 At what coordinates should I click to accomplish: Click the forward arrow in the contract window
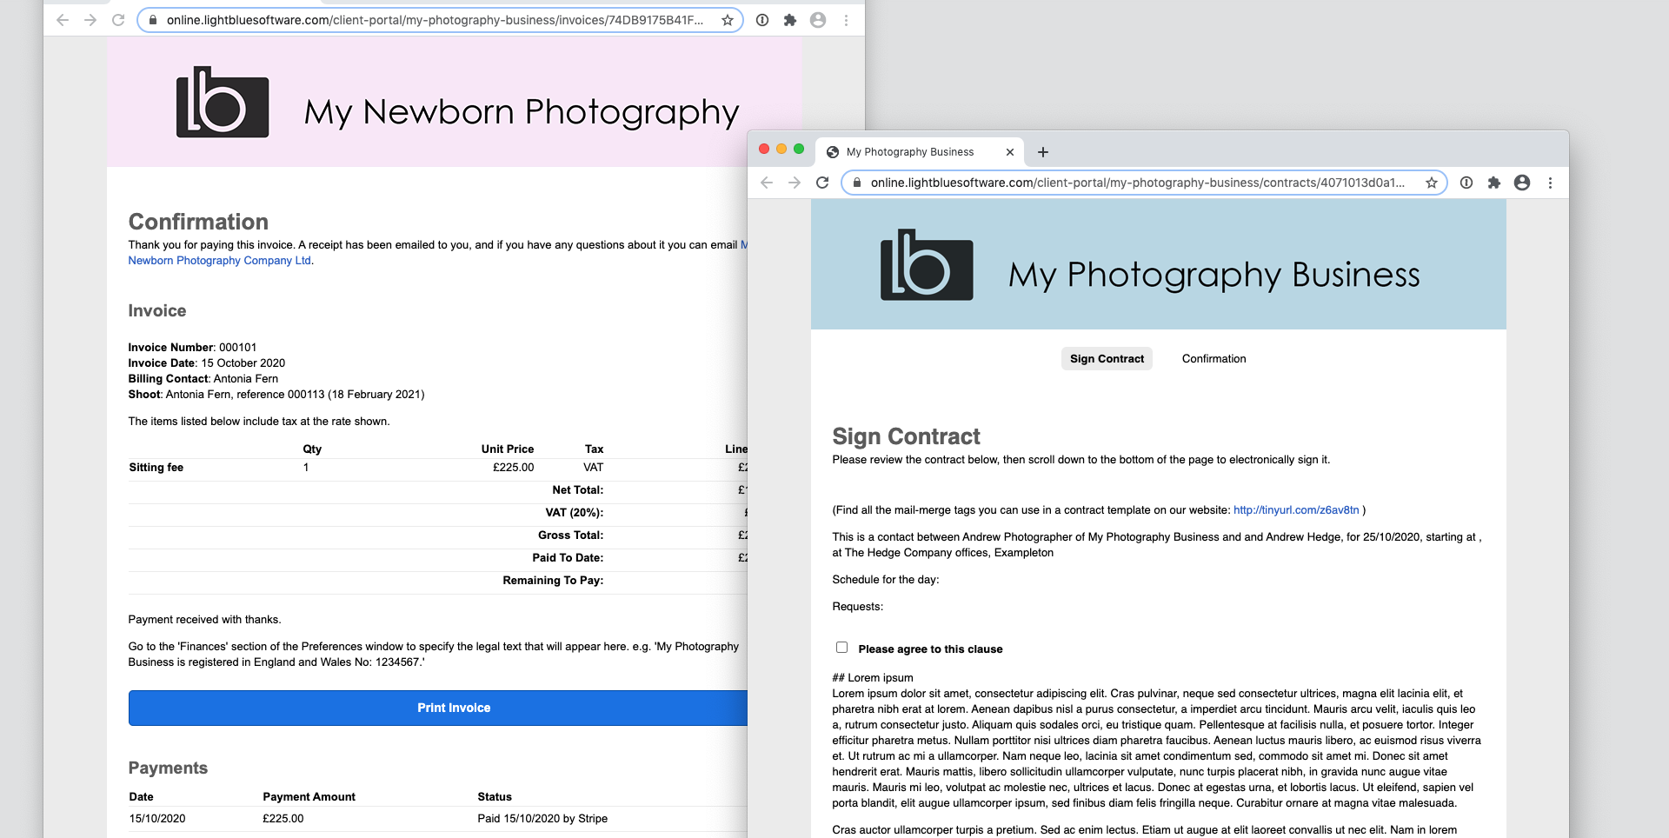[795, 183]
